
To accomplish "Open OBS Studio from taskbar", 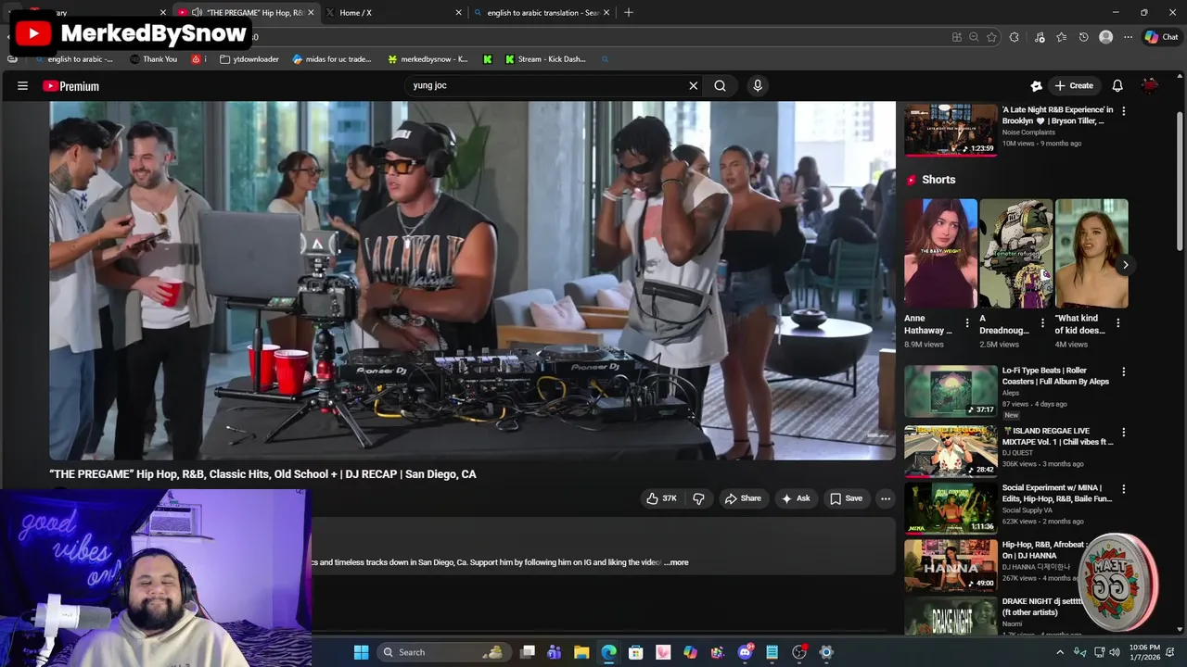I will (x=799, y=652).
